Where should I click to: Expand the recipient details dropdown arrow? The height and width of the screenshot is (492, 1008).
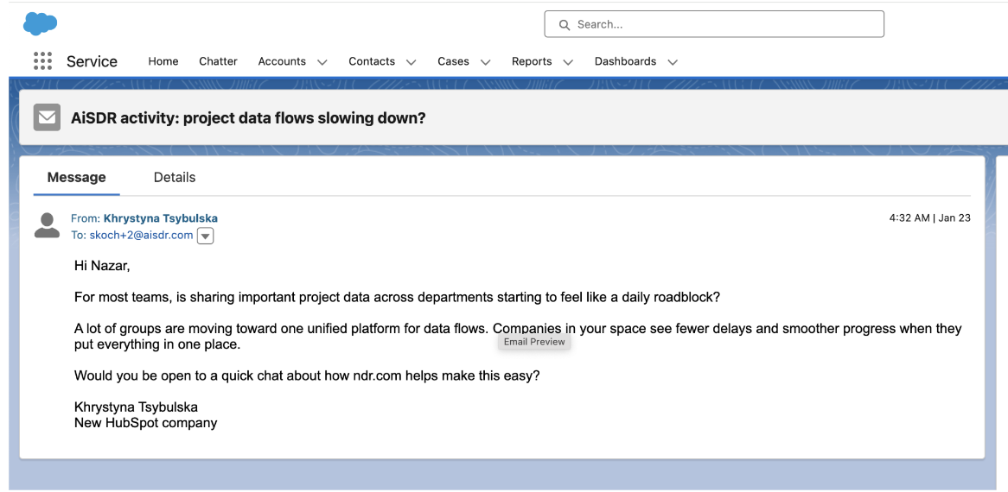(x=205, y=236)
